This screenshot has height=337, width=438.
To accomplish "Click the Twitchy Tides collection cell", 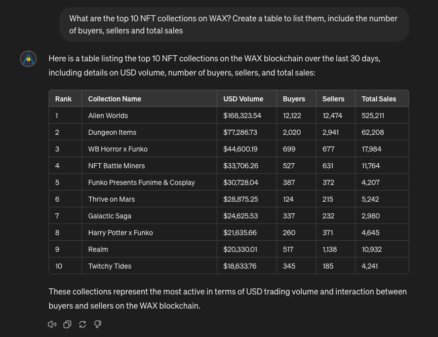I will [x=109, y=266].
